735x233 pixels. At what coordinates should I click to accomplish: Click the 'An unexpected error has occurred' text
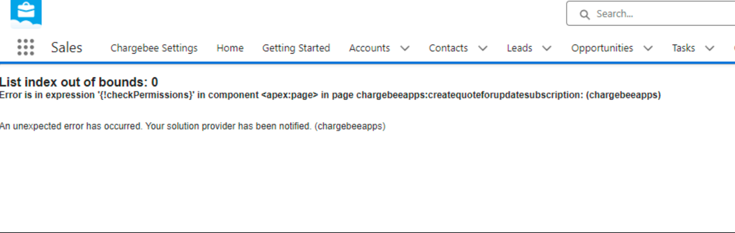click(192, 126)
